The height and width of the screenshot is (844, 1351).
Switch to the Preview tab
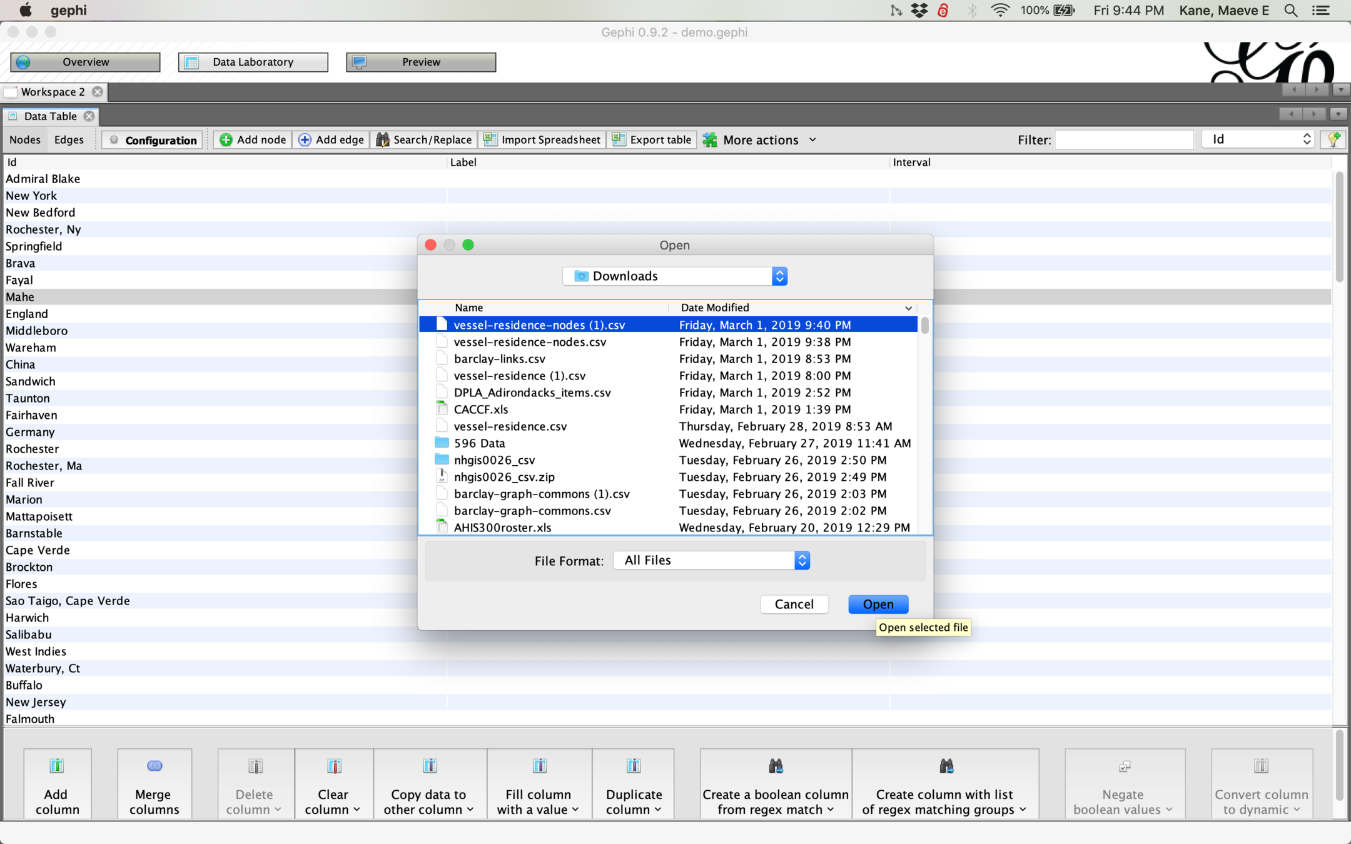(420, 62)
